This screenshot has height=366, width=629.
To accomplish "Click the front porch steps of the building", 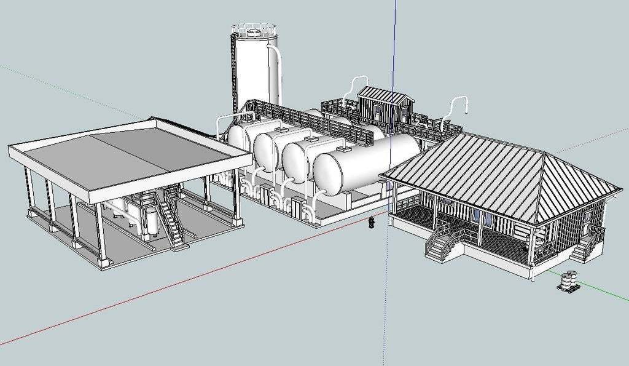I will click(x=439, y=245).
